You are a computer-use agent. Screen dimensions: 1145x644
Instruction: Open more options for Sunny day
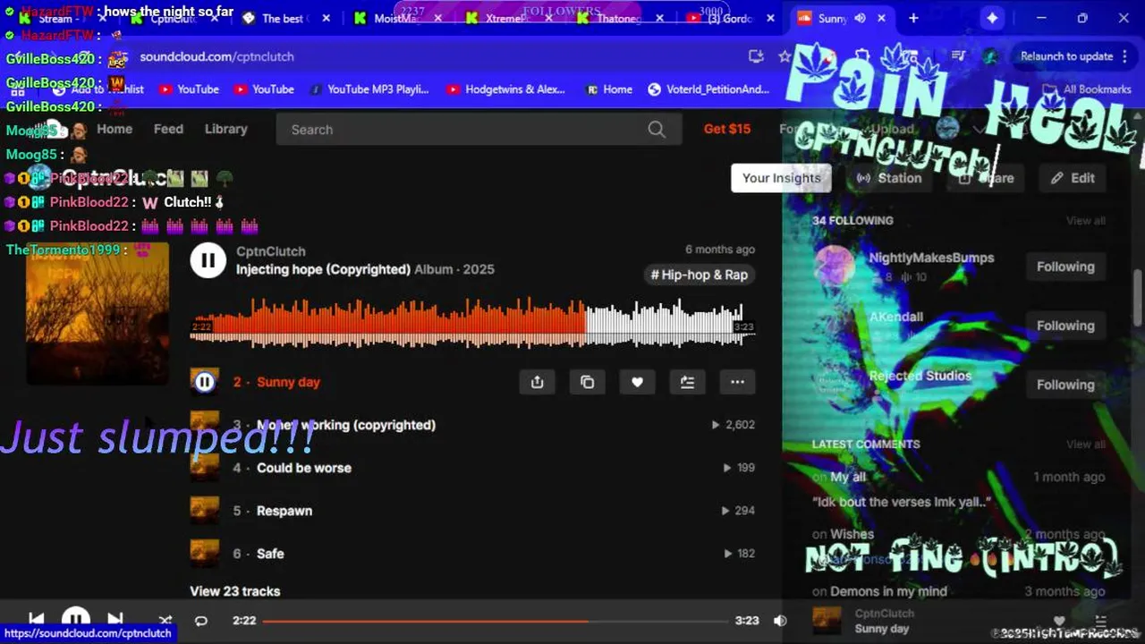[737, 382]
